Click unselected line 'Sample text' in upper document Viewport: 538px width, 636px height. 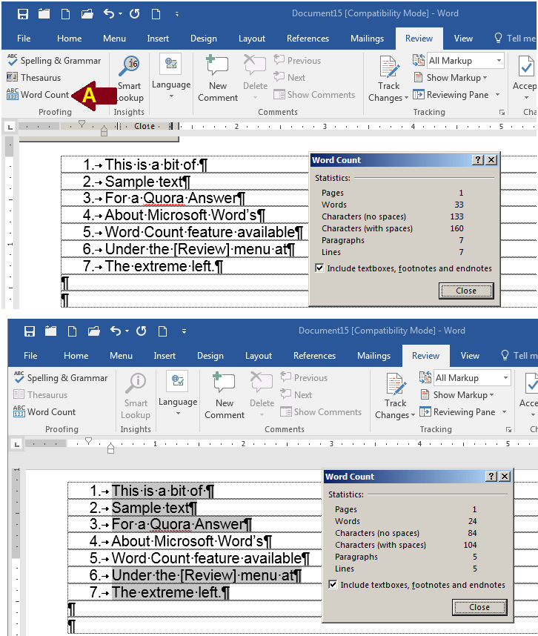coord(147,182)
